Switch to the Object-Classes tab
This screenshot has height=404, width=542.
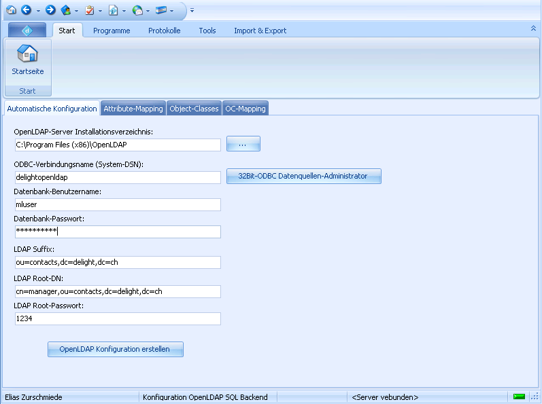pos(194,109)
